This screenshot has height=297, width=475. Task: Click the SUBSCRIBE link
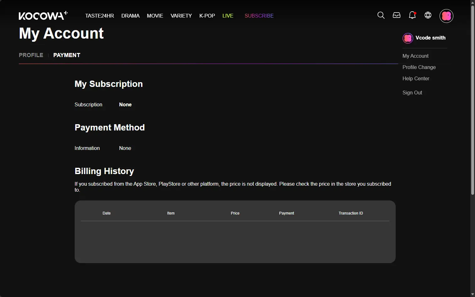click(x=259, y=16)
